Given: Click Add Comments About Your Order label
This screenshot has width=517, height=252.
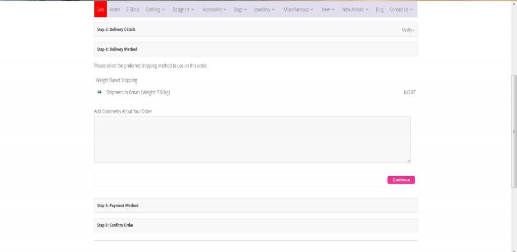Looking at the screenshot, I should point(123,111).
